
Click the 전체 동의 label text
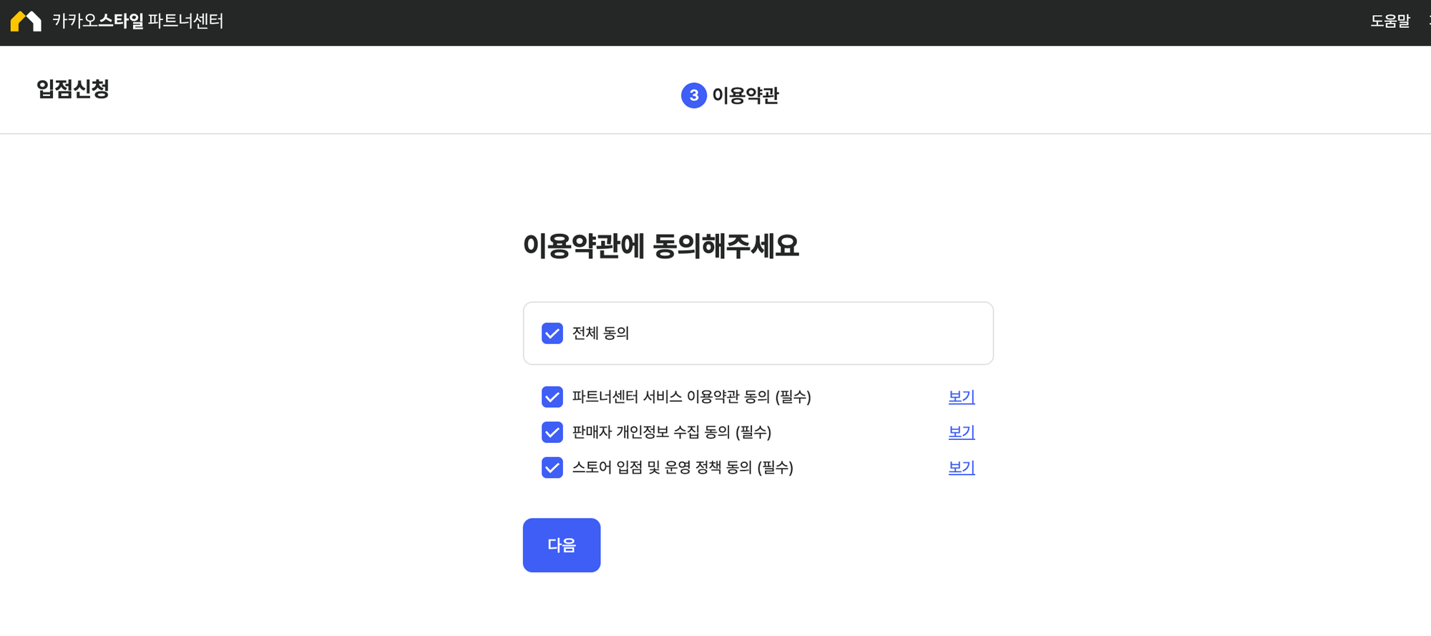pyautogui.click(x=600, y=333)
